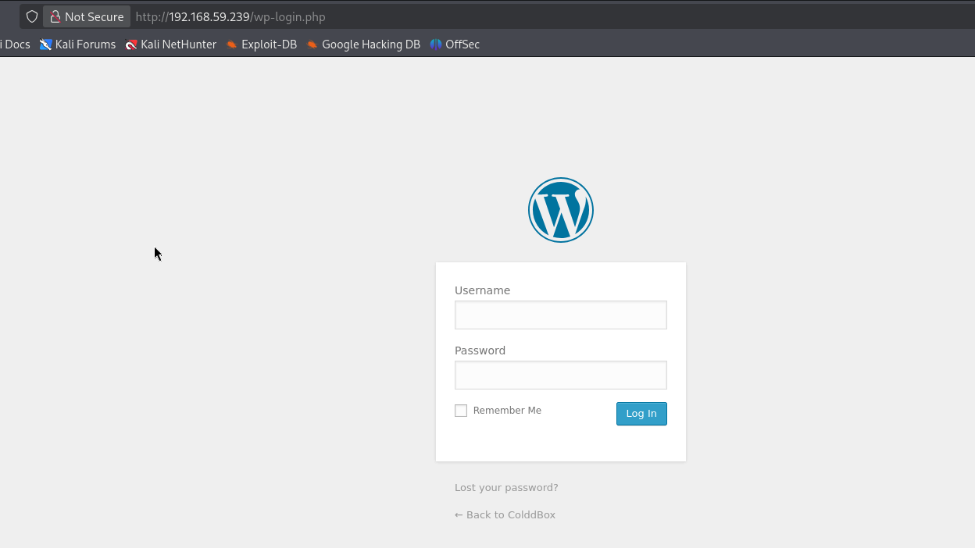Click the Username label text

click(x=482, y=290)
